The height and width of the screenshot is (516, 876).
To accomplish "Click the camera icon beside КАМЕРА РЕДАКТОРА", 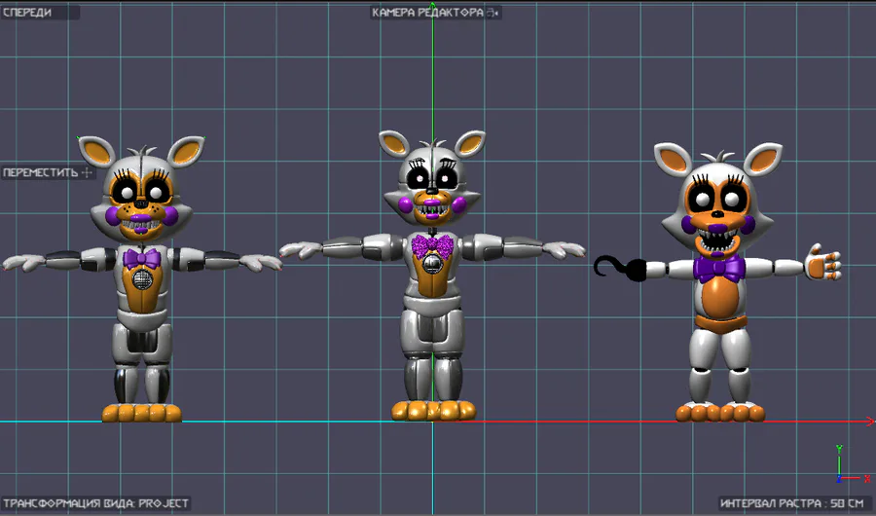I will click(493, 13).
